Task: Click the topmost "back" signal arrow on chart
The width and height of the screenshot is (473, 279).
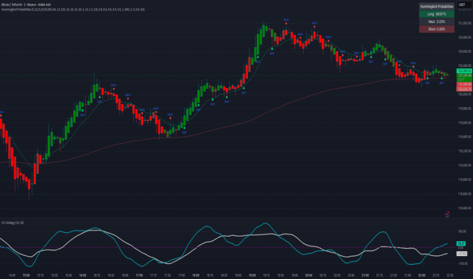Action: (286, 23)
